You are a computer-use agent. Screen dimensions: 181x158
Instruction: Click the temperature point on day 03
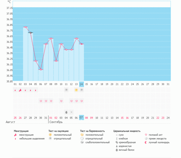click(26, 27)
